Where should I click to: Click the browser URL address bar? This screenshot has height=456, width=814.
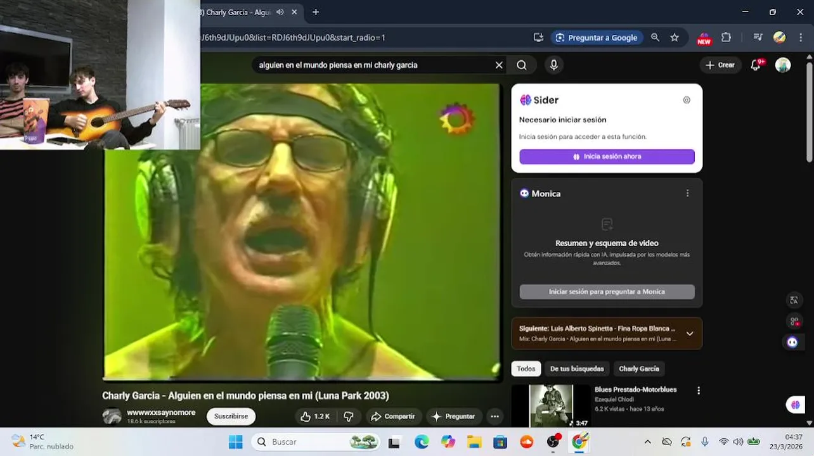click(365, 37)
